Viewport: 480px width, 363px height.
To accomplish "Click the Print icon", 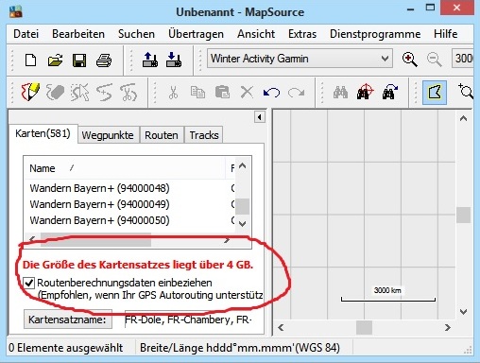I will pos(104,60).
